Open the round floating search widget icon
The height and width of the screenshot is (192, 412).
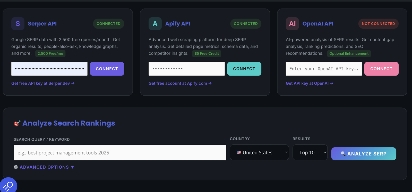[x=8, y=185]
